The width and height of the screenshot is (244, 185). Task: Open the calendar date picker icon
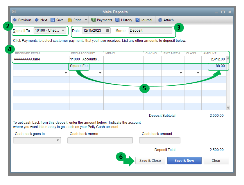(107, 30)
